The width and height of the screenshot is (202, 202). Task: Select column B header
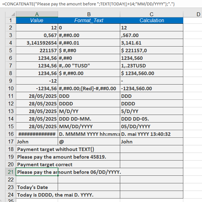89,14
